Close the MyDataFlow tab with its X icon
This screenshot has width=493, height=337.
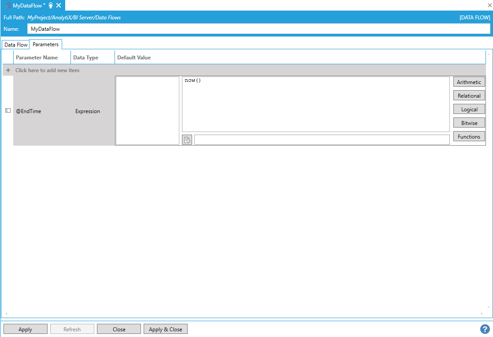(59, 5)
